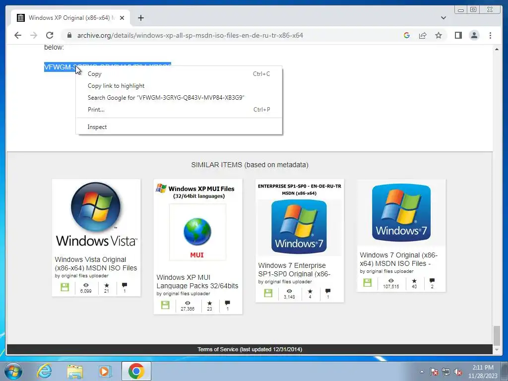
Task: Close the Windows XP Original tab
Action: click(x=122, y=18)
